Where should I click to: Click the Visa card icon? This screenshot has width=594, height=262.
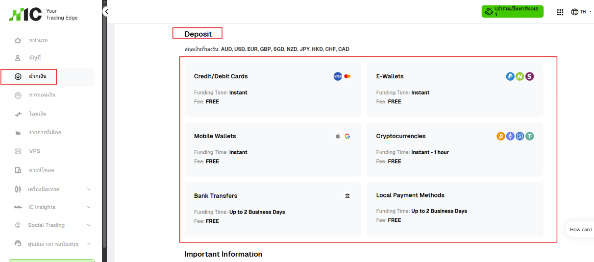(338, 76)
